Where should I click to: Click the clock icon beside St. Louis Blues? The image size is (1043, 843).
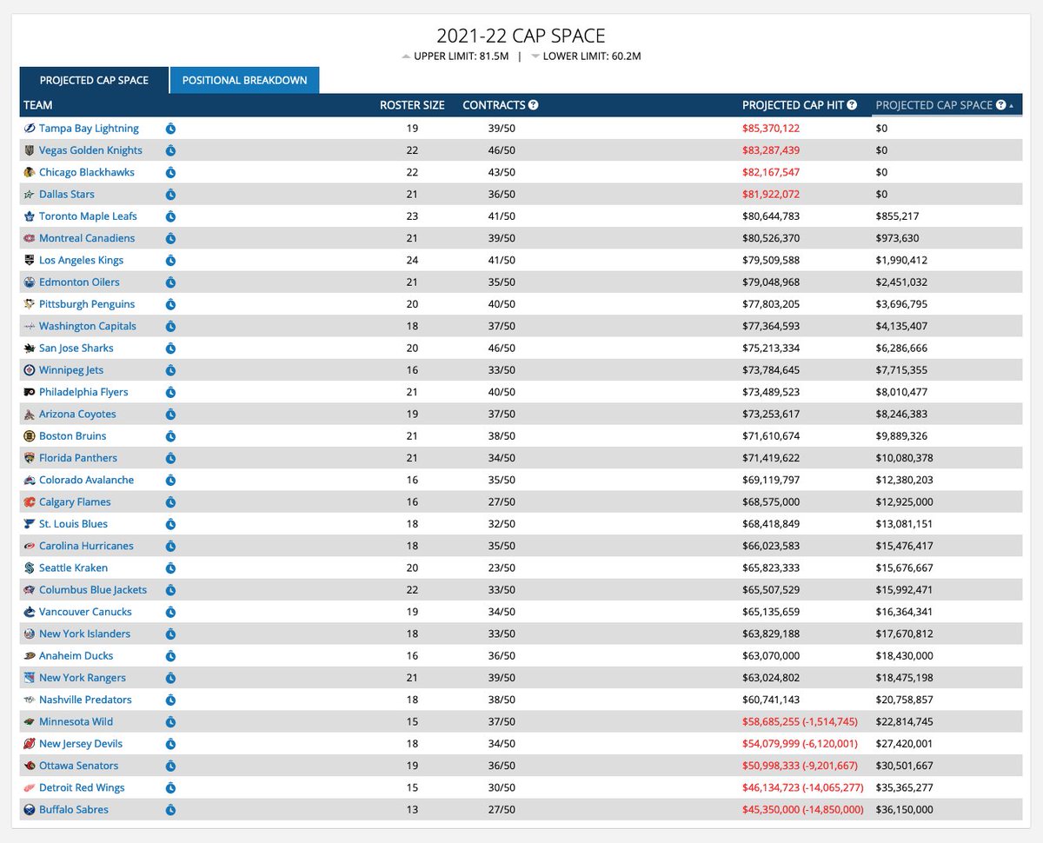(x=170, y=524)
